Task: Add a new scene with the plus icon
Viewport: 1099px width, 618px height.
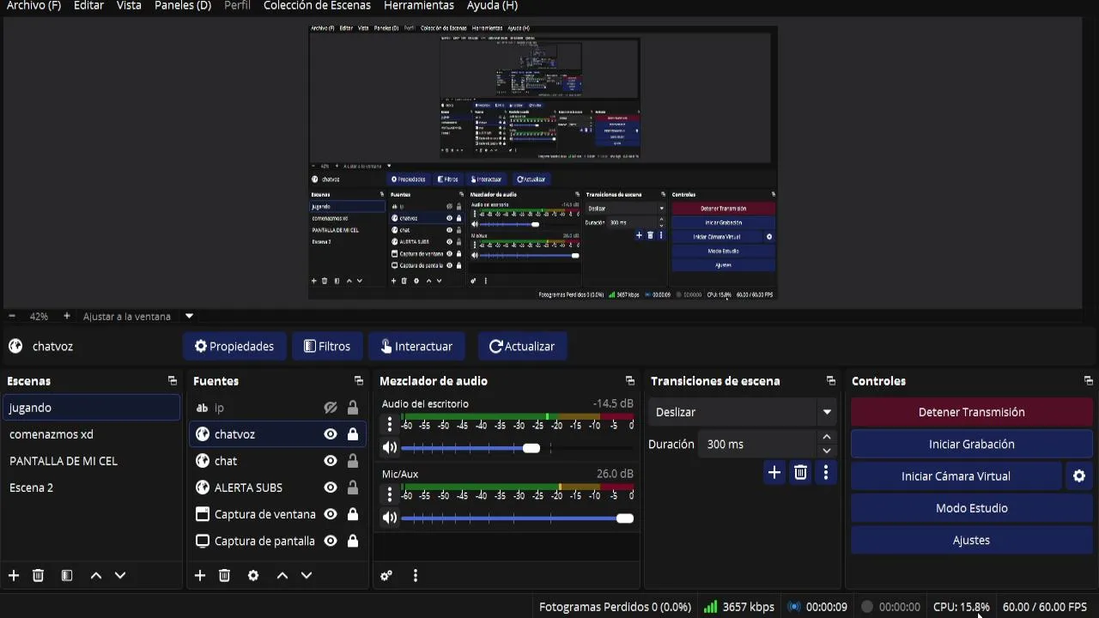Action: pos(14,575)
